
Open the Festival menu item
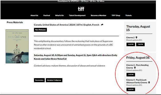point(47,16)
